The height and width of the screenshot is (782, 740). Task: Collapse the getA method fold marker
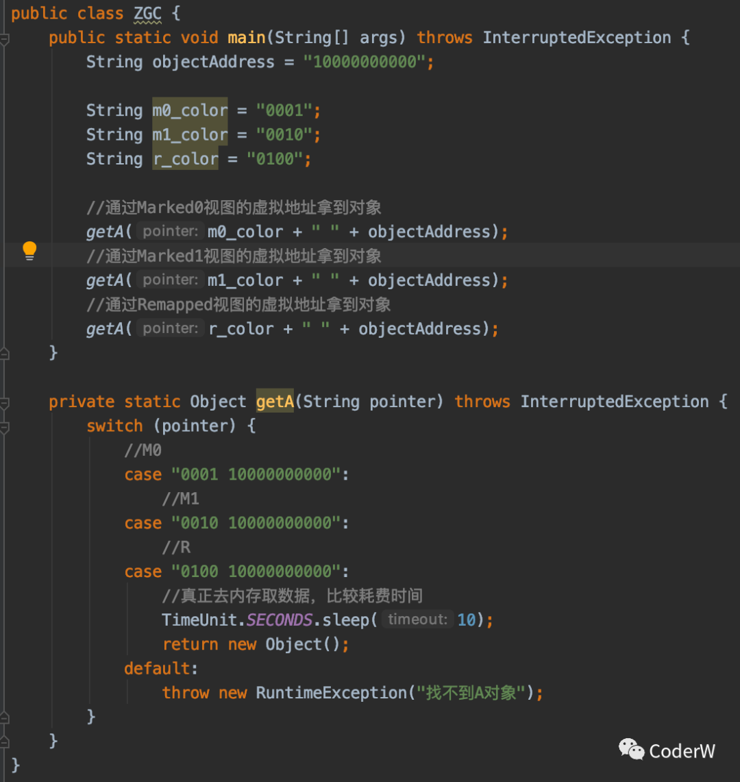(x=4, y=403)
